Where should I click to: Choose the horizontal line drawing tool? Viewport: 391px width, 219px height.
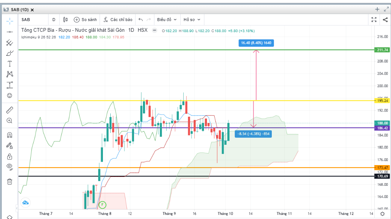coord(10,32)
